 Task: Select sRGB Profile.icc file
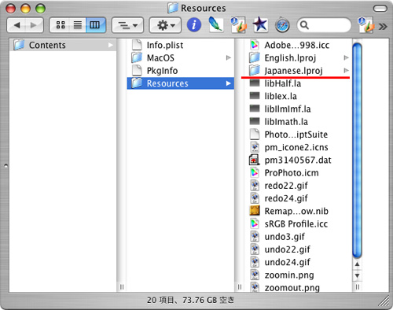pyautogui.click(x=299, y=224)
